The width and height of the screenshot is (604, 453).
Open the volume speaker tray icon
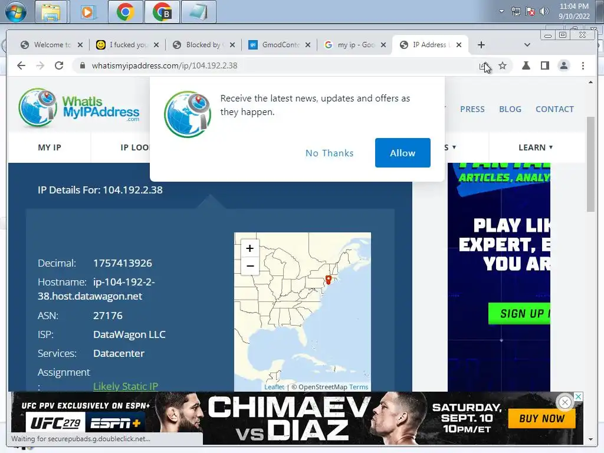(544, 11)
